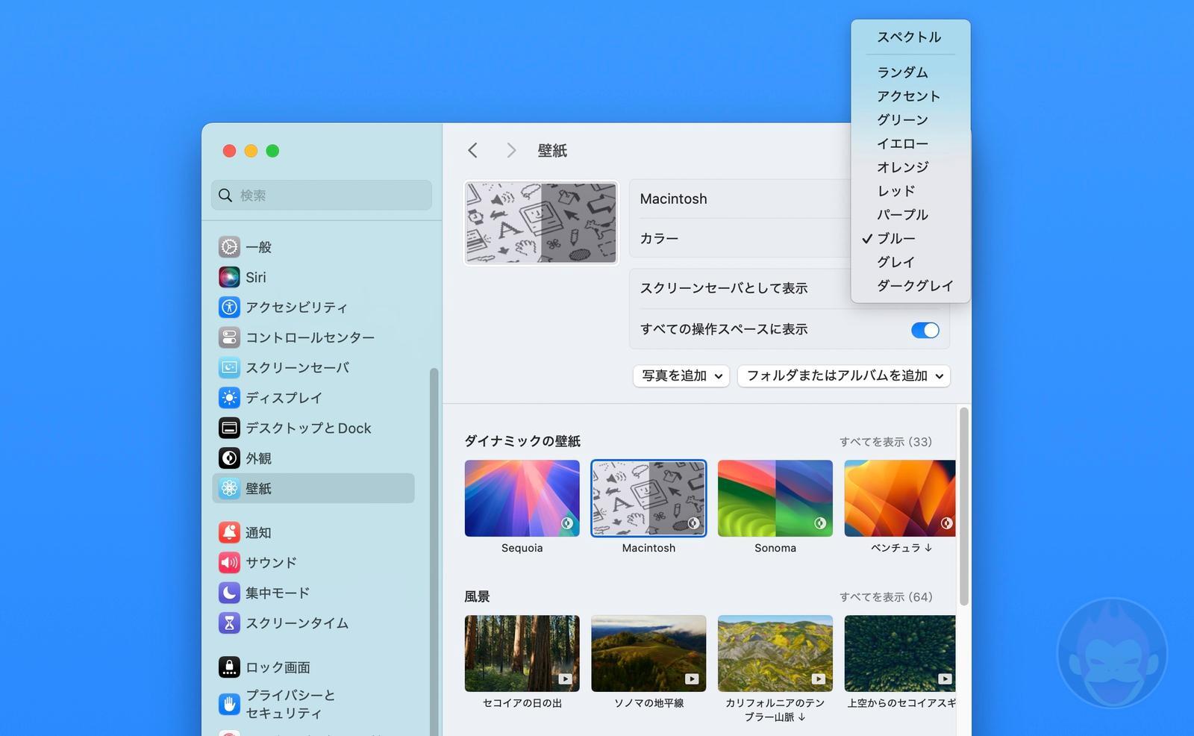Click video badge on ソノマの地平線 thumbnail

(692, 679)
